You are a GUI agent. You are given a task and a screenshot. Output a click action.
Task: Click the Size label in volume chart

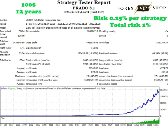(3, 118)
